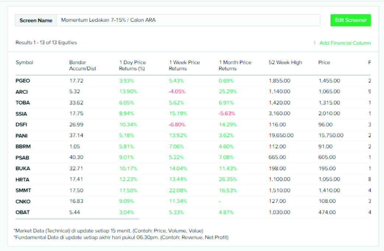Click the Price column header
384x251 pixels.
pyautogui.click(x=324, y=62)
